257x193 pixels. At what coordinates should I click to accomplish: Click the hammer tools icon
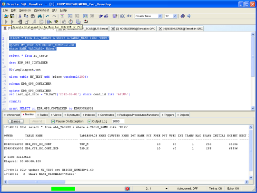(56, 21)
